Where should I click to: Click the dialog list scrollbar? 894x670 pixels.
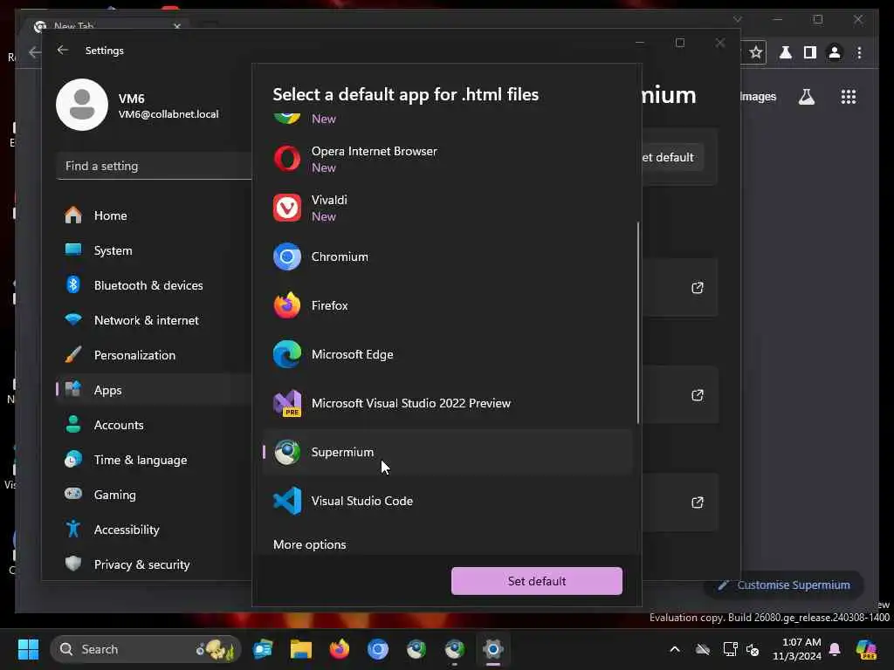coord(637,323)
